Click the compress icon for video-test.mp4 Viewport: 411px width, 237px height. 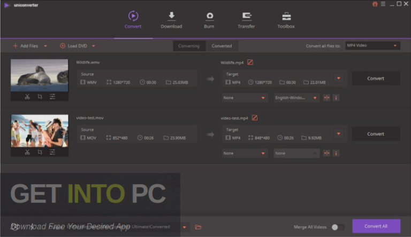(x=326, y=153)
